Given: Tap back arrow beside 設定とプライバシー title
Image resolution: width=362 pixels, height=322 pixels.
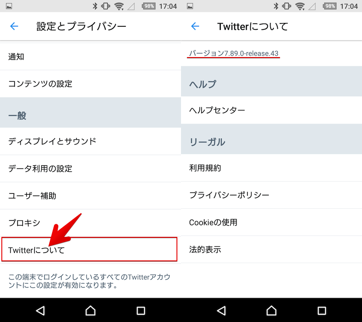Looking at the screenshot, I should pos(14,26).
